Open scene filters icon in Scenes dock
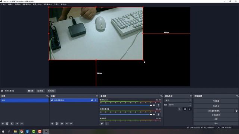239x134 pixels. pyautogui.click(x=12, y=124)
